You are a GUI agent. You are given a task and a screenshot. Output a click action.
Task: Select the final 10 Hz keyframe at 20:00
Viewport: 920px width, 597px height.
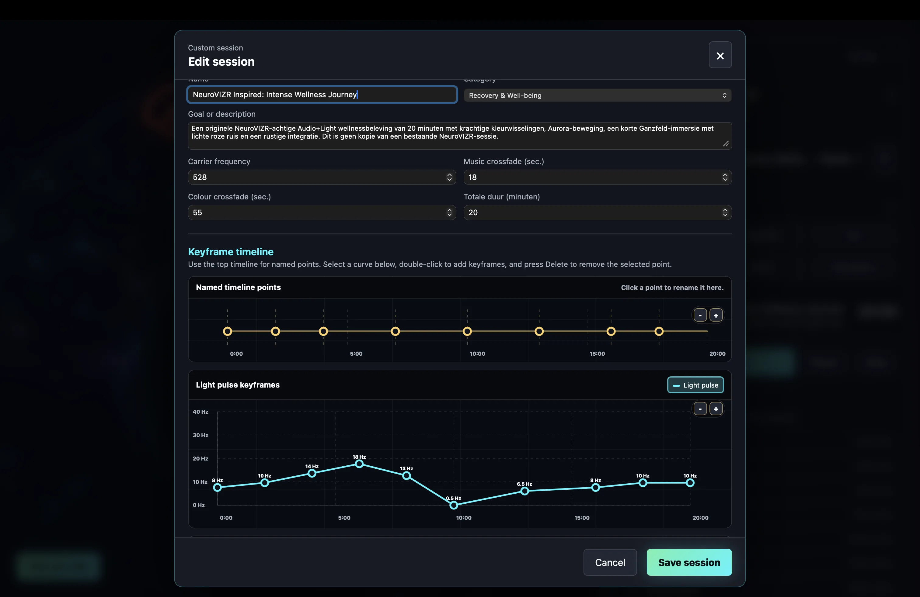click(690, 483)
